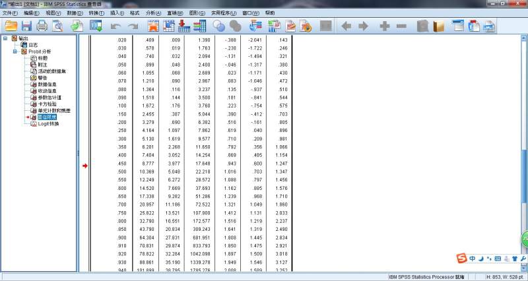528x281 pixels.
Task: Open the 实用程序(U) menu
Action: point(224,13)
